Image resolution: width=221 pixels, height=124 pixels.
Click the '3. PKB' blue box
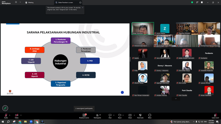[90, 61]
